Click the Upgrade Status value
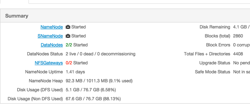Image resolution: width=250 pixels, height=104 pixels. [x=241, y=63]
